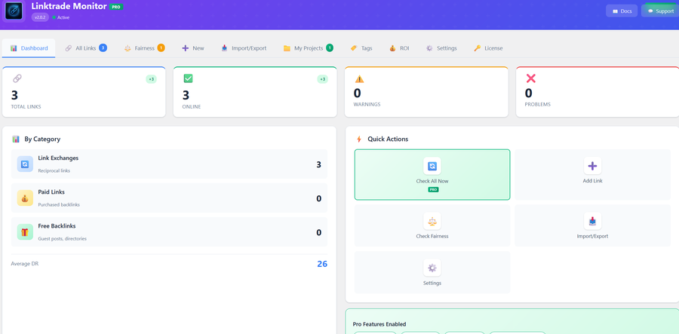Click the green checkmark icon on Online card
Screen dimensions: 679x334
click(x=188, y=78)
